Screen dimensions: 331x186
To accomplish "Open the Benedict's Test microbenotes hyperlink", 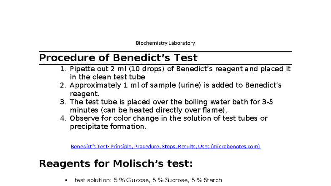I will click(165, 146).
